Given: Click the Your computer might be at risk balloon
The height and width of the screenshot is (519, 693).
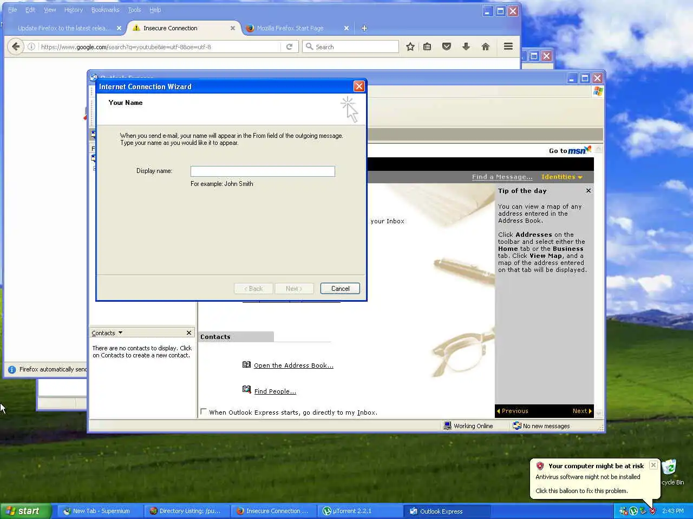Looking at the screenshot, I should [x=595, y=478].
